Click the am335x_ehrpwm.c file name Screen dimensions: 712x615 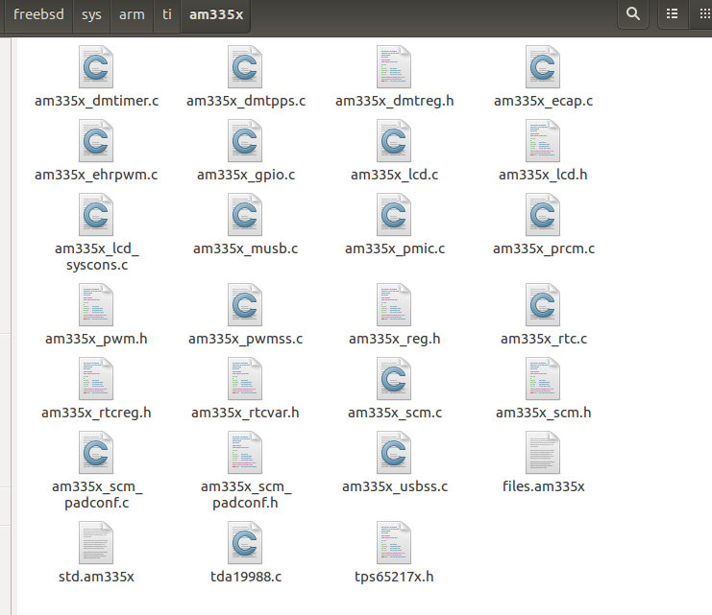[x=96, y=175]
